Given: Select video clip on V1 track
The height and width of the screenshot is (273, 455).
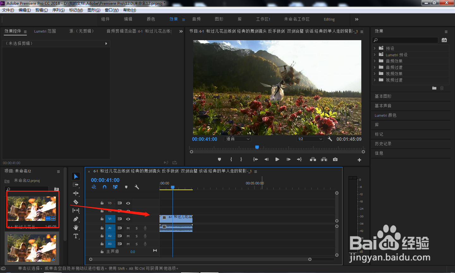Looking at the screenshot, I should pyautogui.click(x=176, y=219).
